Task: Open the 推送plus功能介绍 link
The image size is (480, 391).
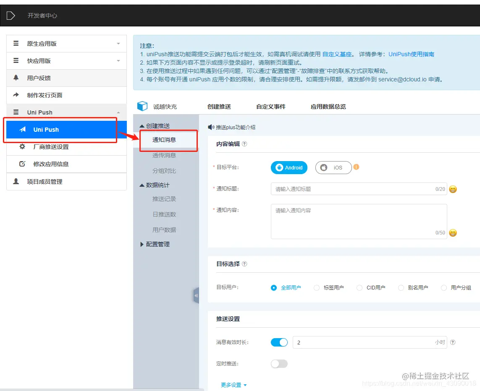Action: pyautogui.click(x=236, y=127)
